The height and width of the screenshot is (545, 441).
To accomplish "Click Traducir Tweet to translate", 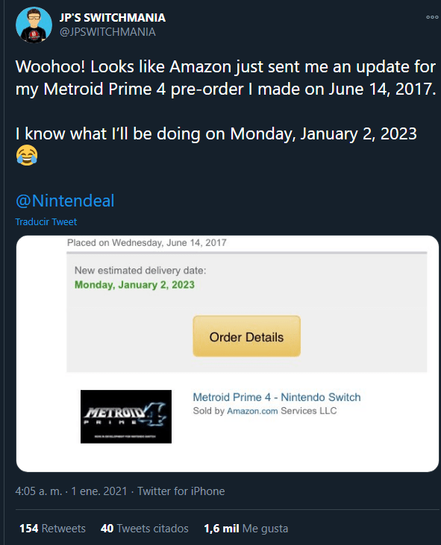I will (46, 221).
